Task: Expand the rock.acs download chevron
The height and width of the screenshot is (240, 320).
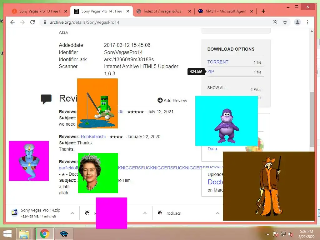Action: click(217, 213)
